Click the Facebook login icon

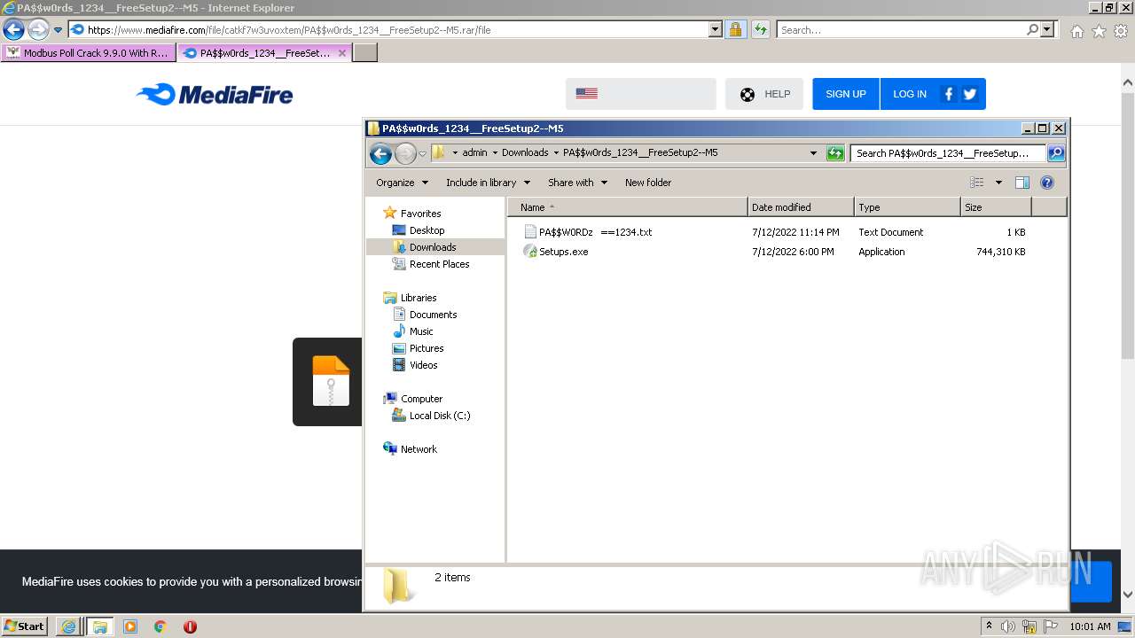point(948,94)
